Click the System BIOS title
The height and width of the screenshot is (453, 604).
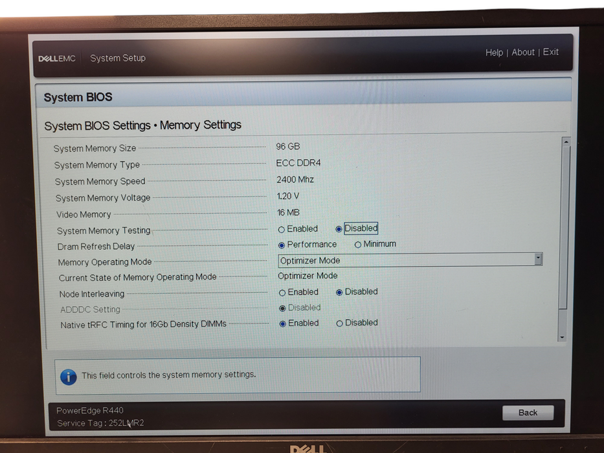tap(78, 97)
